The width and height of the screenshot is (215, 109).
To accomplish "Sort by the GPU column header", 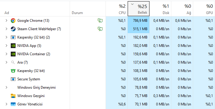I will tap(204, 9).
